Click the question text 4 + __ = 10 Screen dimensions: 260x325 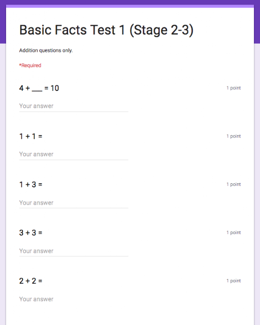click(39, 88)
